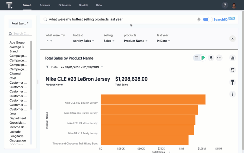Open the 'Product Name' mapping dropdown

point(136,41)
